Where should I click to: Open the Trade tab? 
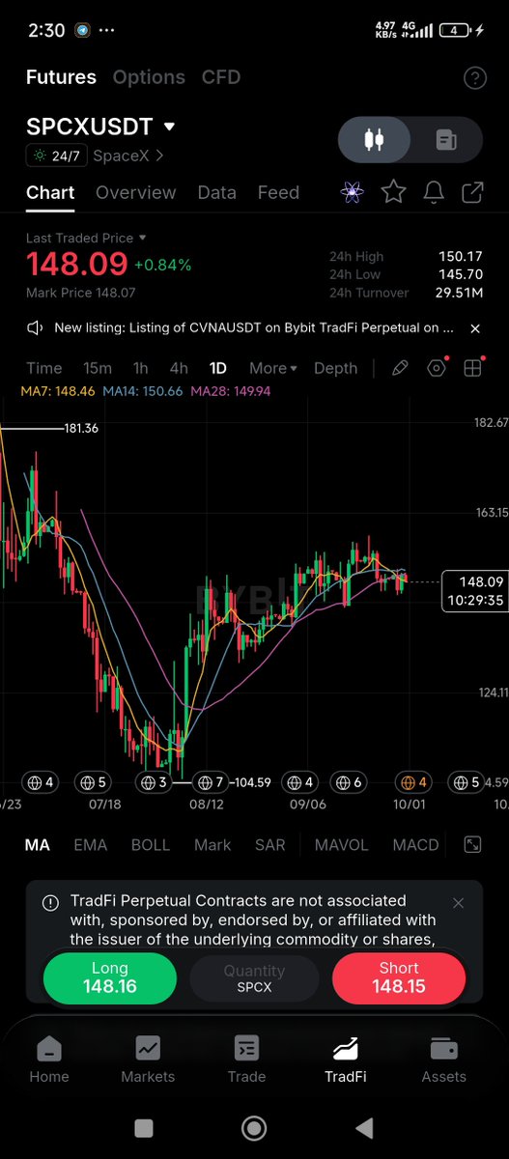pos(246,1060)
